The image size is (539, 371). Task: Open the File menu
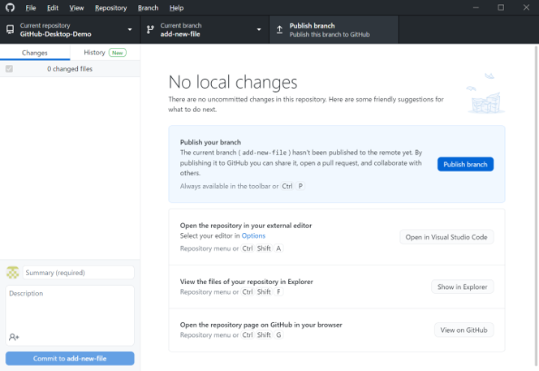[x=31, y=7]
